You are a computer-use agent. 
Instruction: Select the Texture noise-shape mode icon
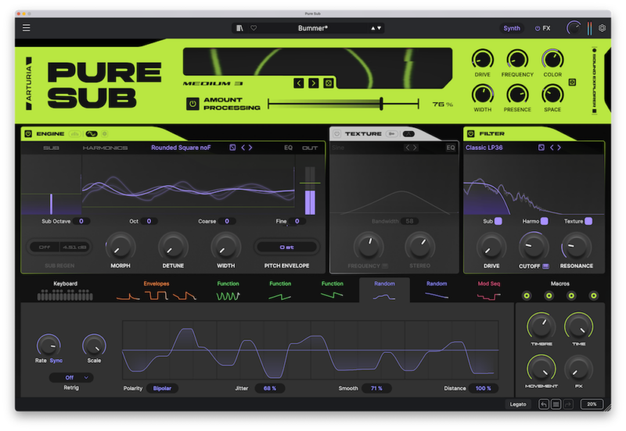click(408, 134)
